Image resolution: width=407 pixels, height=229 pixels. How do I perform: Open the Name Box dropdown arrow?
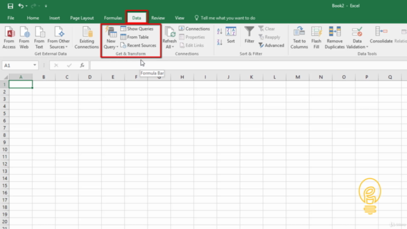tap(35, 65)
